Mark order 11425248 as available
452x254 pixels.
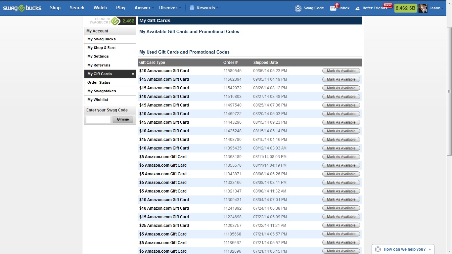pos(341,131)
